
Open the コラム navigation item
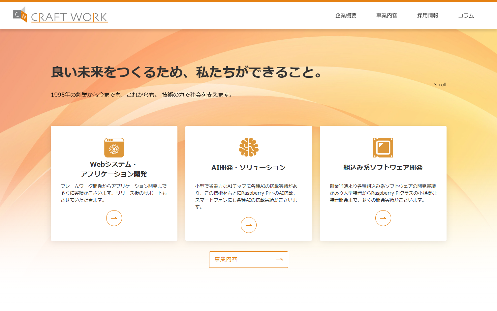pyautogui.click(x=466, y=15)
